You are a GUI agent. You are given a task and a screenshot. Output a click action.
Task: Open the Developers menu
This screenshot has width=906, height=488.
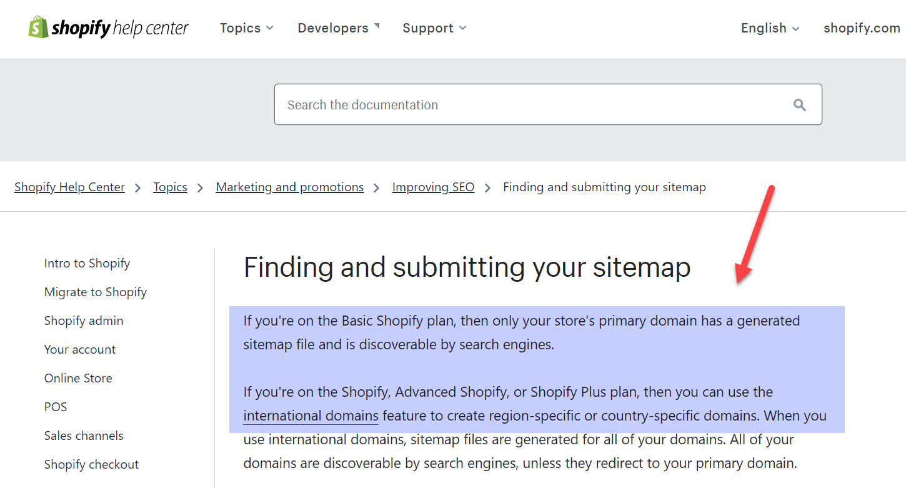338,28
